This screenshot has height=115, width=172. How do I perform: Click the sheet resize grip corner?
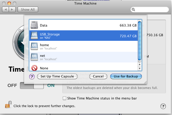tap(145, 82)
